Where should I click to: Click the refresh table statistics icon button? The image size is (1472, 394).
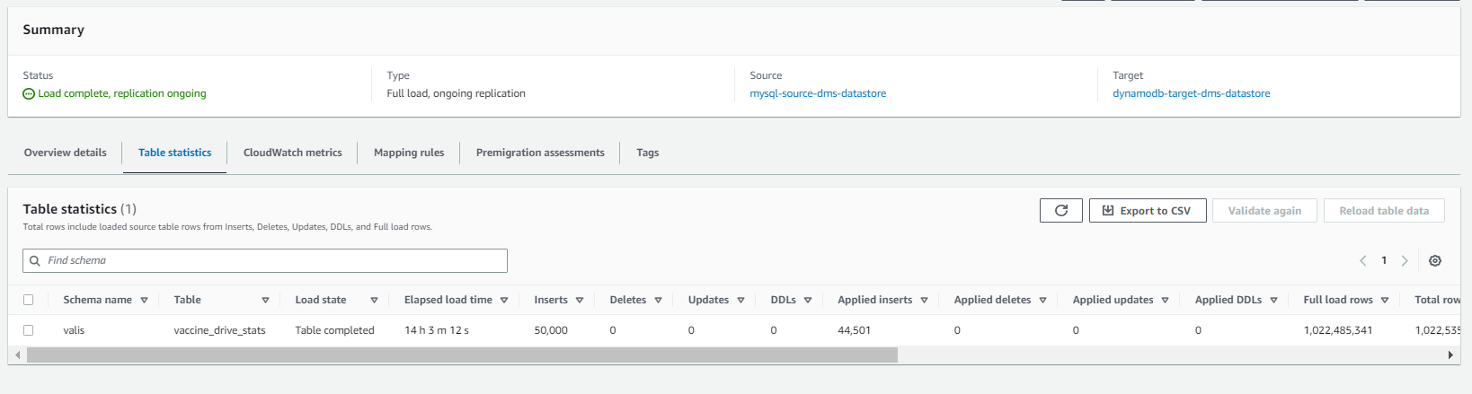tap(1060, 211)
